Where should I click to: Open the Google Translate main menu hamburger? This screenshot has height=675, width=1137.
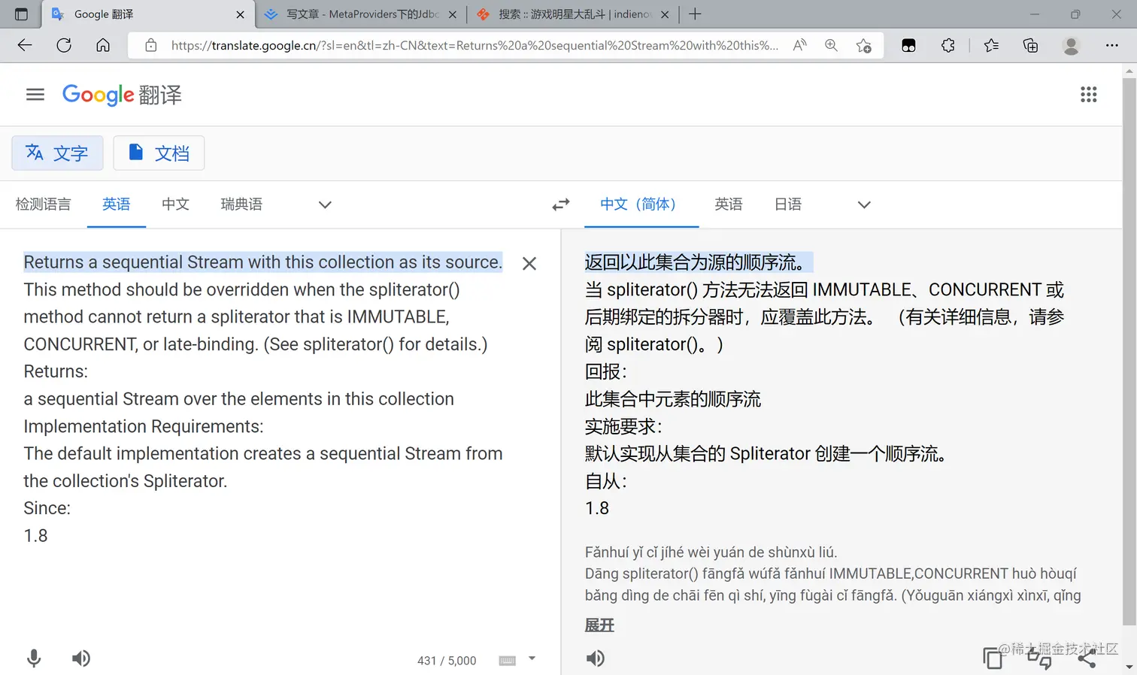point(35,95)
